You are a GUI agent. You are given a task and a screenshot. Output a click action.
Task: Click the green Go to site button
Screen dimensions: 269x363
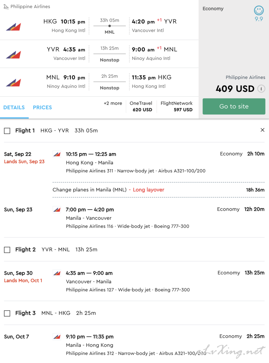234,106
